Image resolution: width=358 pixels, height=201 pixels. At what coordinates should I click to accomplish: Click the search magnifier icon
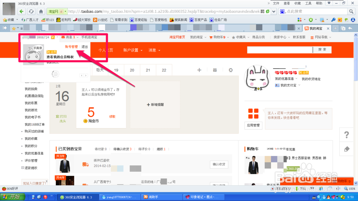tap(351, 11)
